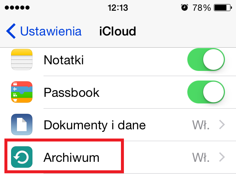Open Dokumenty i dane via its chevron
This screenshot has height=174, width=236.
coord(222,125)
